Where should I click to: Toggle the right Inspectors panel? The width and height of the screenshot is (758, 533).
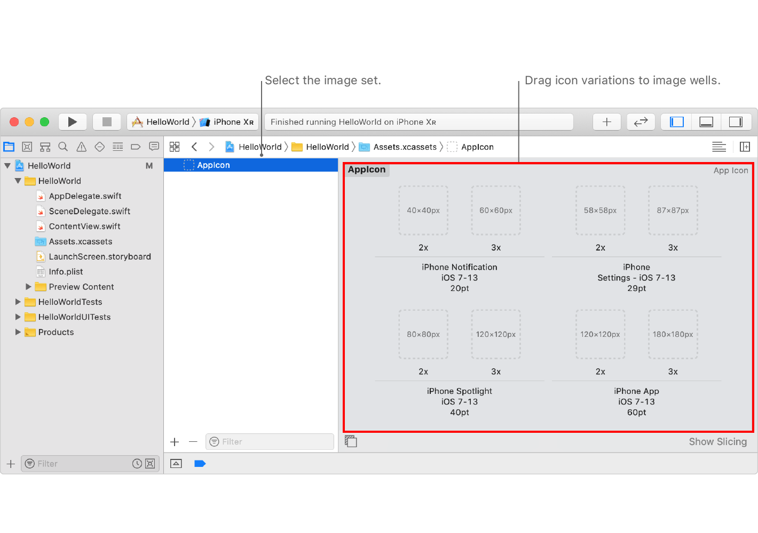point(736,122)
